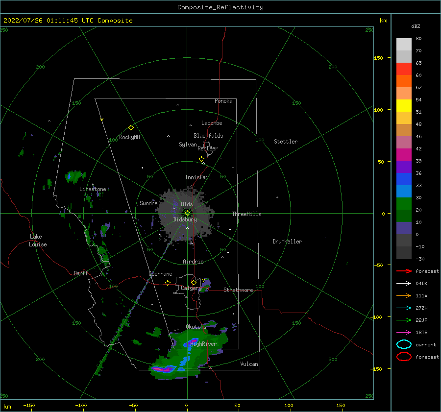Click the Sundre label

click(148, 203)
